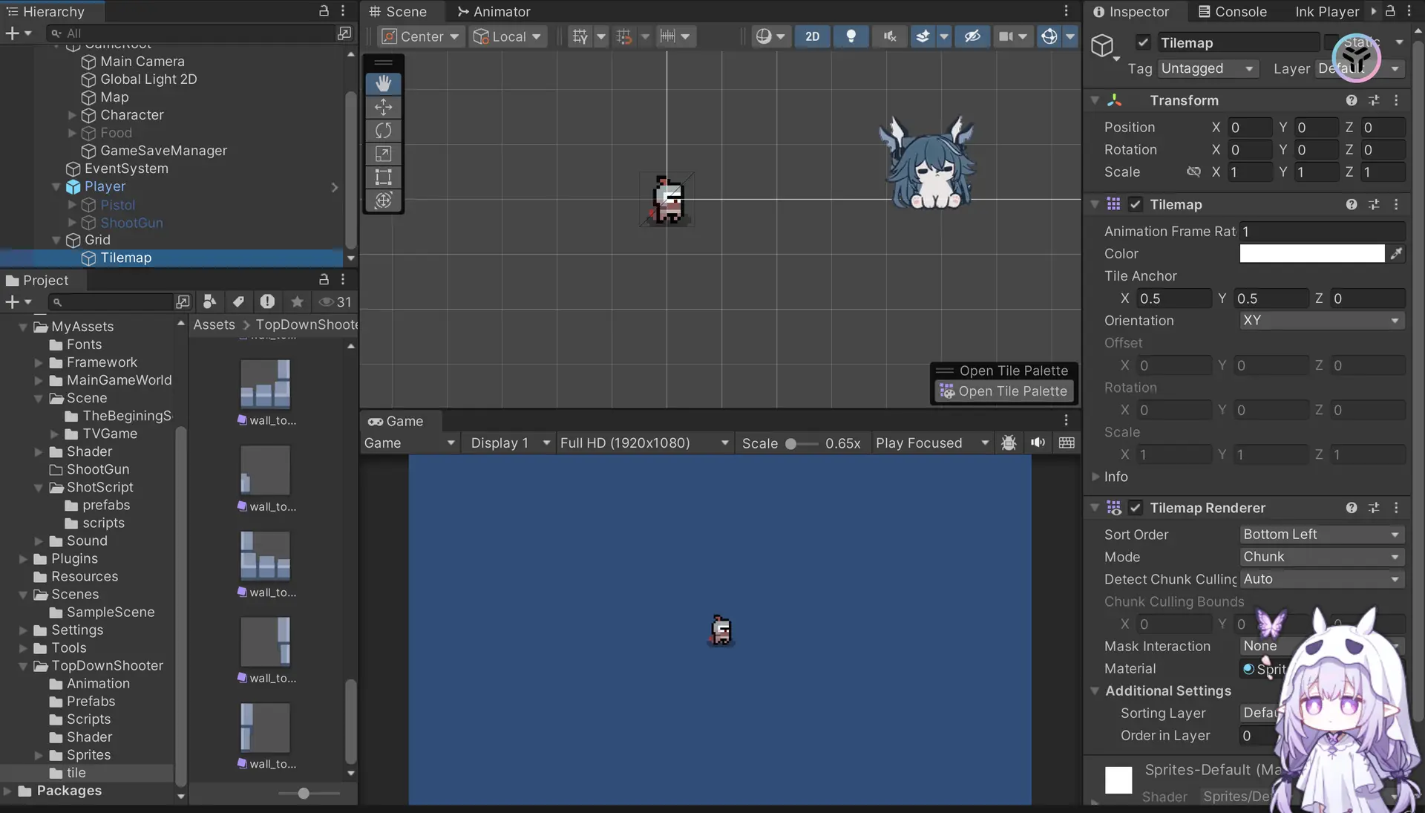Switch to the Console tab
Viewport: 1425px width, 813px height.
pos(1232,12)
